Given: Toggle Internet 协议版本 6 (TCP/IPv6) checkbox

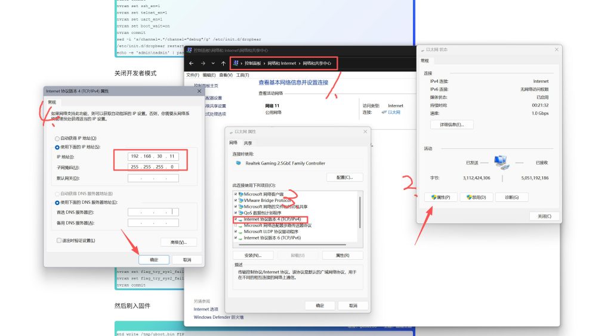Looking at the screenshot, I should 236,238.
